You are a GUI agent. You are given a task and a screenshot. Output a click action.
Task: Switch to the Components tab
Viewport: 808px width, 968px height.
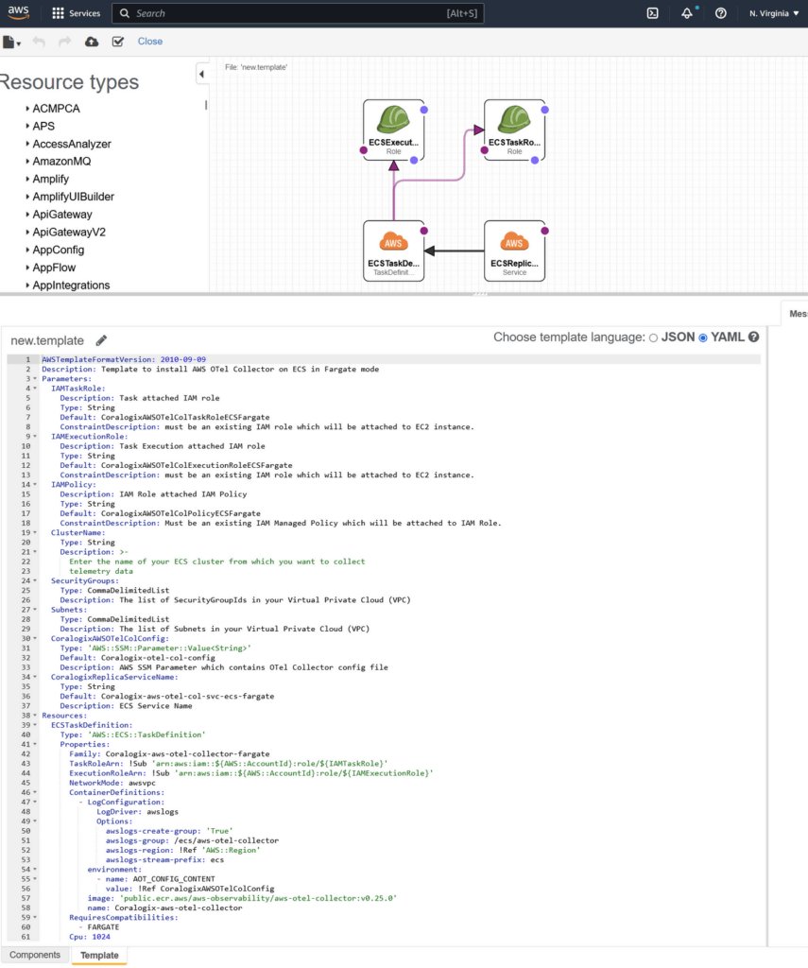click(35, 955)
